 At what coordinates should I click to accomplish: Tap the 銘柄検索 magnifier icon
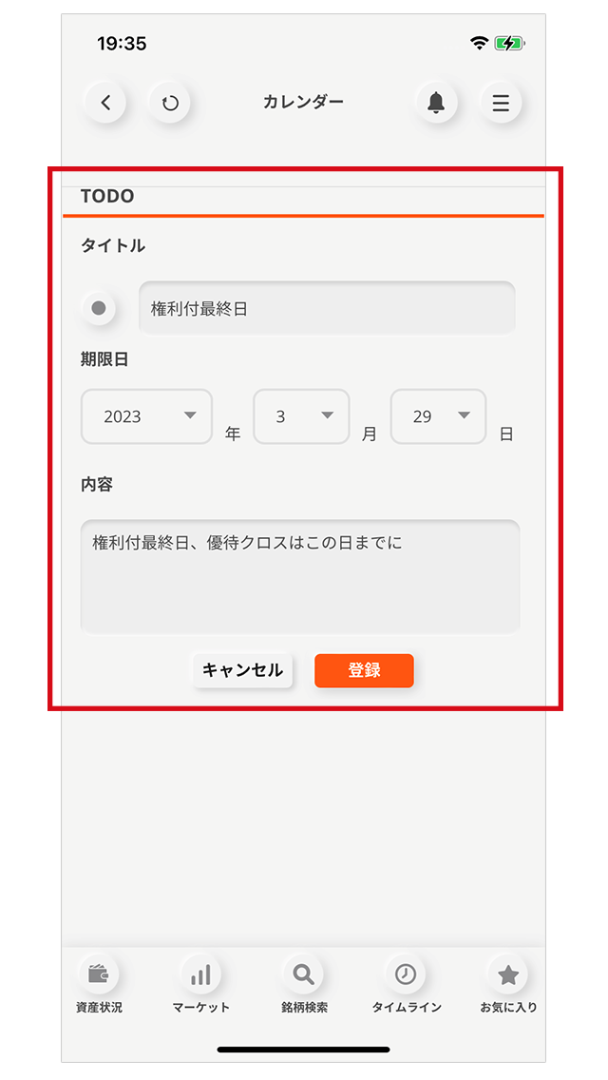303,974
